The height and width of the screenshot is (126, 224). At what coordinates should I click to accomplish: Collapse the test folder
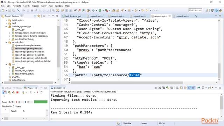(6, 64)
